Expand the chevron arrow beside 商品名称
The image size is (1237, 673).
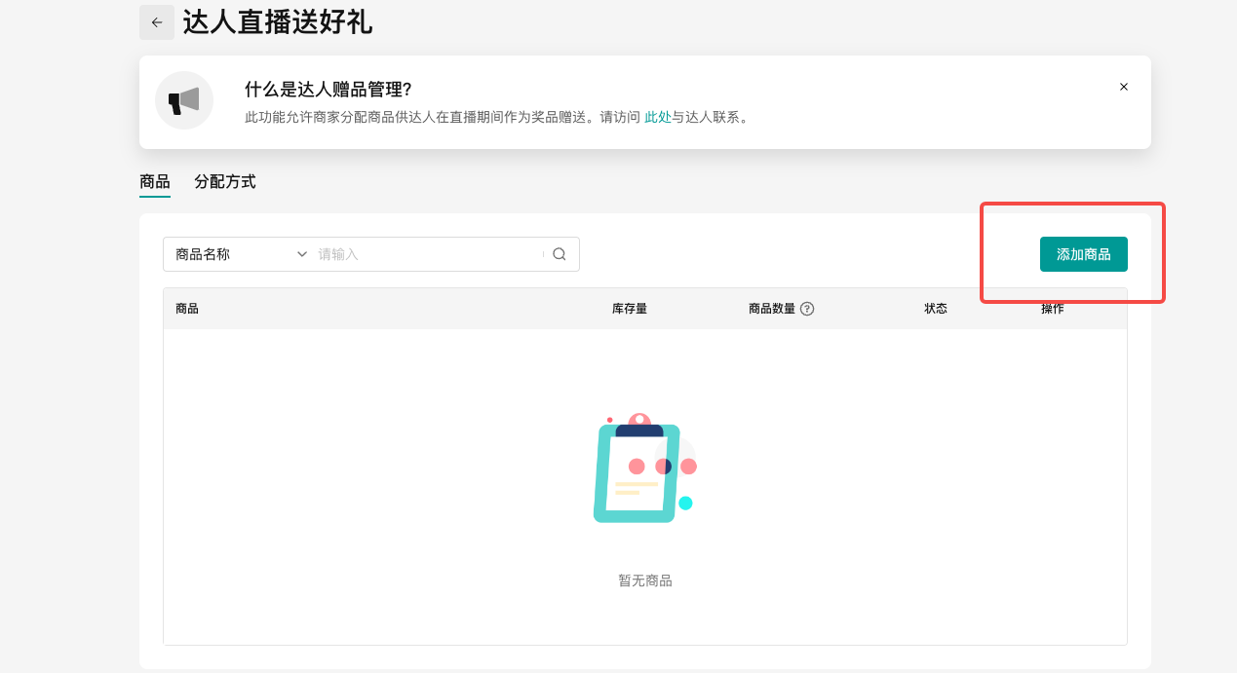click(x=301, y=254)
